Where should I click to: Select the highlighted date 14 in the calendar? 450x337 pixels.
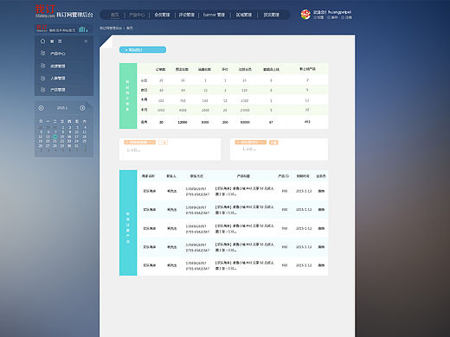(55, 137)
